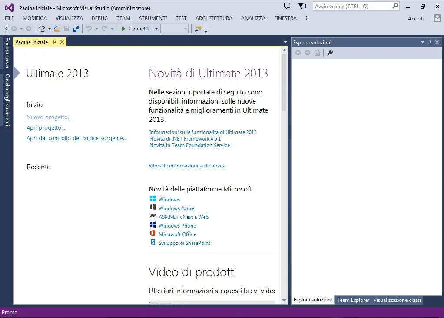Open Esplora soluzioni window position dropdown
444x318 pixels.
pyautogui.click(x=422, y=42)
